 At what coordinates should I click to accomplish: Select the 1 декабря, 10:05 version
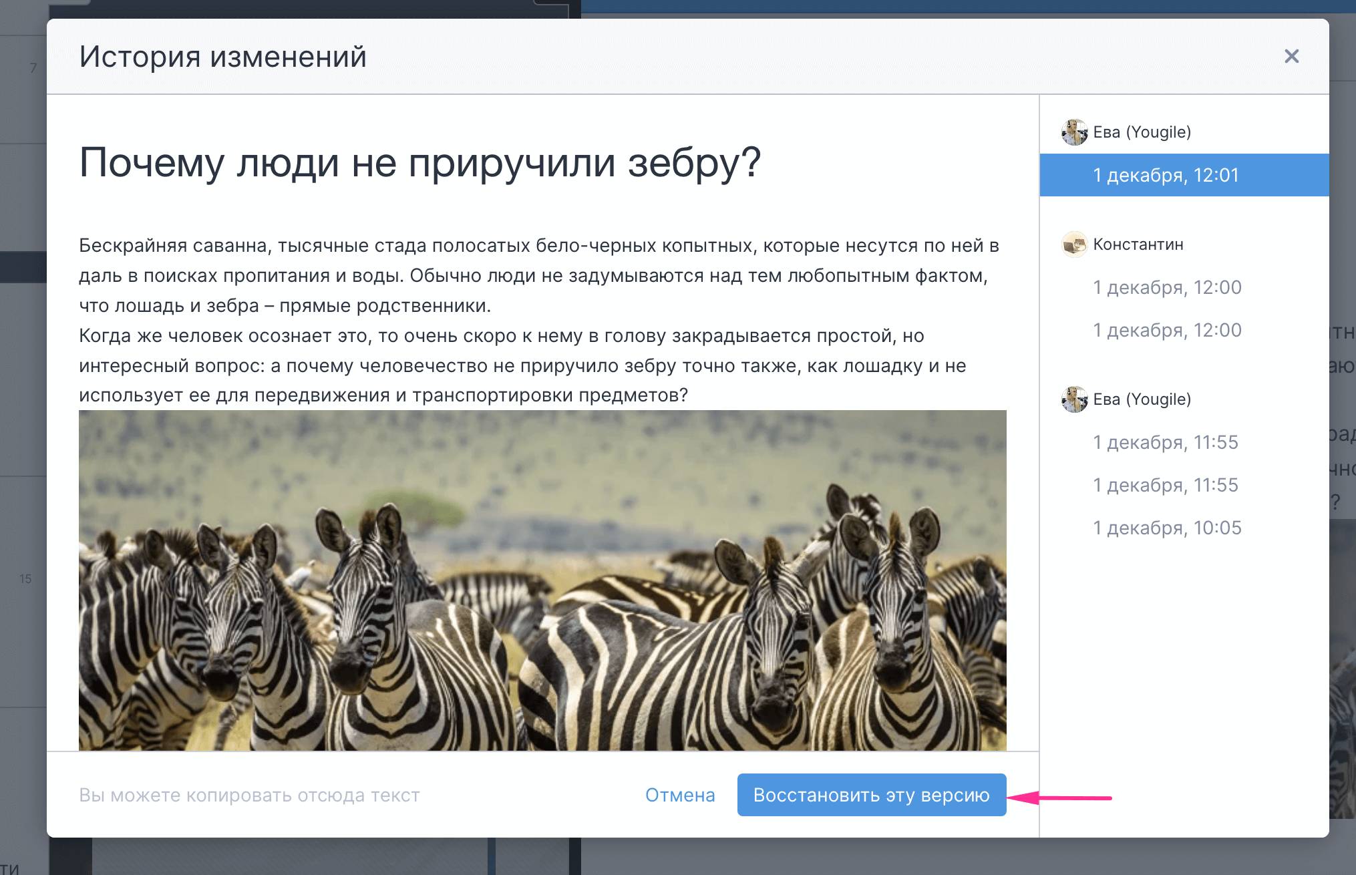coord(1167,528)
